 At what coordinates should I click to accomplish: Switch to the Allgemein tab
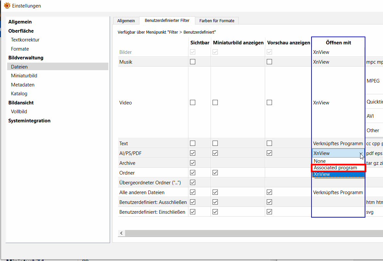126,21
